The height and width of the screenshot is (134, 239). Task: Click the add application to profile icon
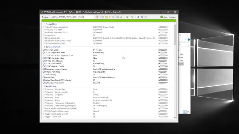[x=118, y=17]
